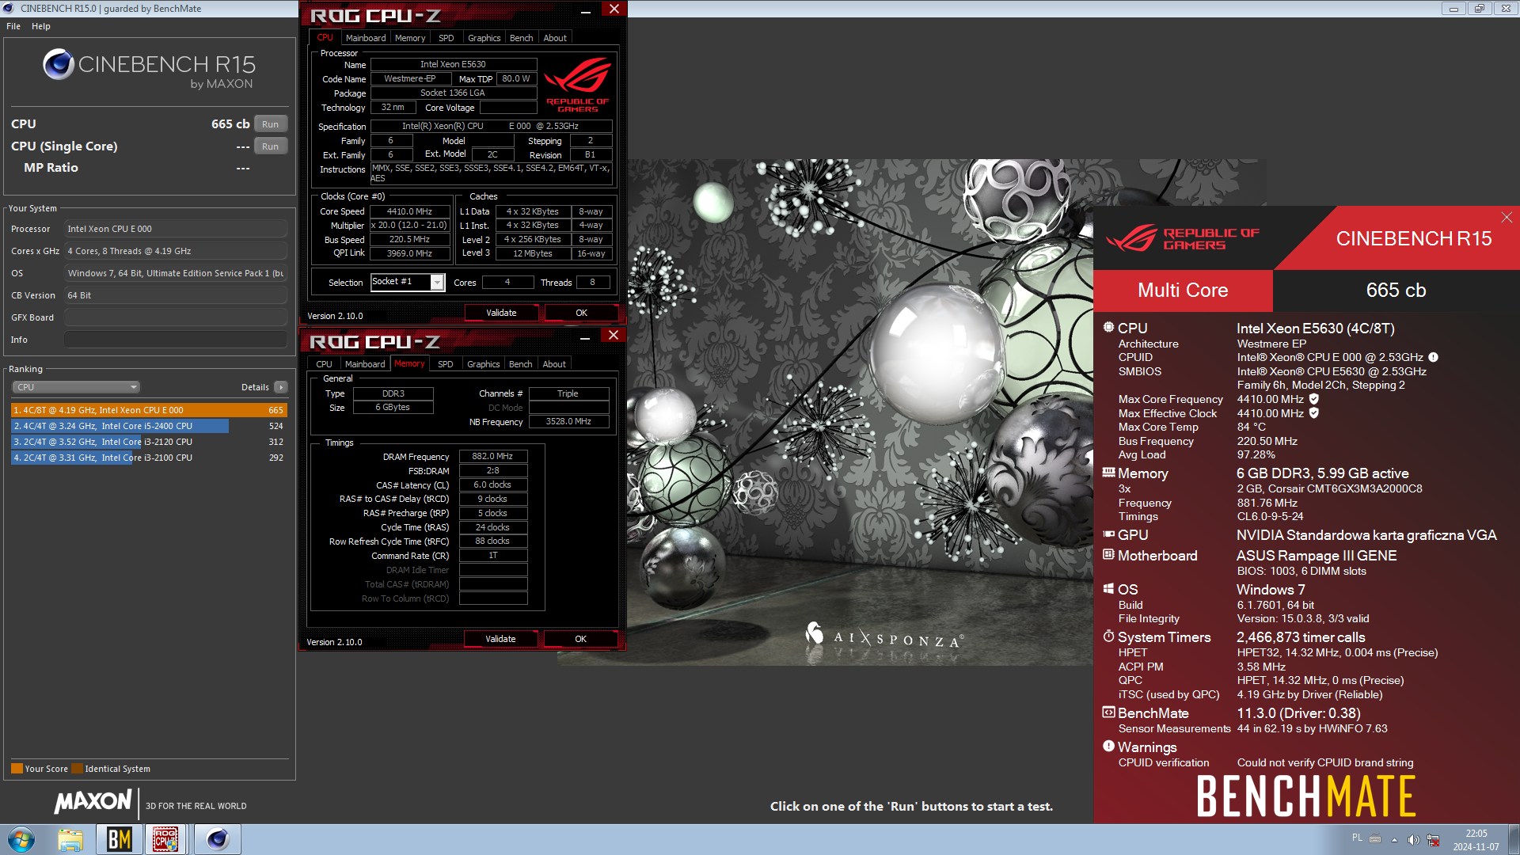
Task: Switch to Mainboard tab in upper CPU-Z
Action: [366, 38]
